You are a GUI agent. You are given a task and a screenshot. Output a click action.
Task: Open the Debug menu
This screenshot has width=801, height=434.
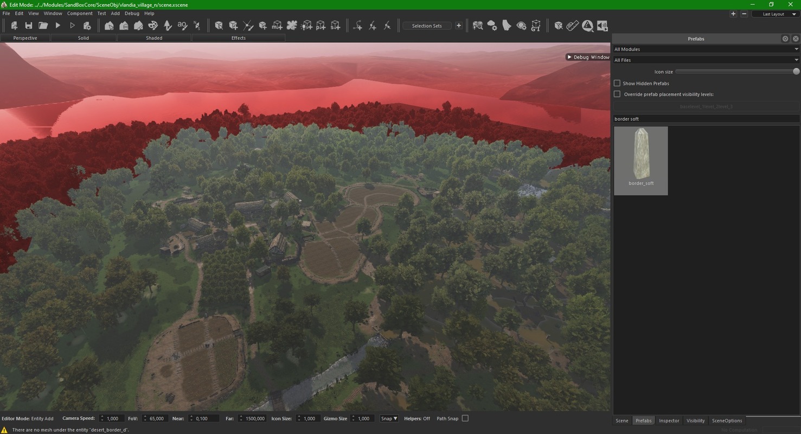(x=132, y=13)
